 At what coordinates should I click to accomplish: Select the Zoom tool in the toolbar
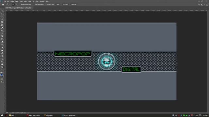click(x=2, y=67)
